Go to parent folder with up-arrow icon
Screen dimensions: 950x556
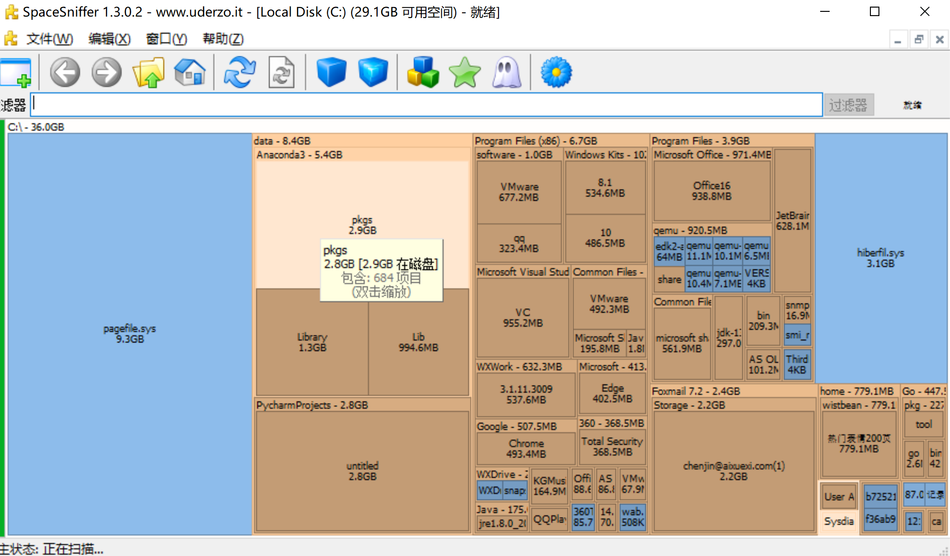[x=148, y=72]
